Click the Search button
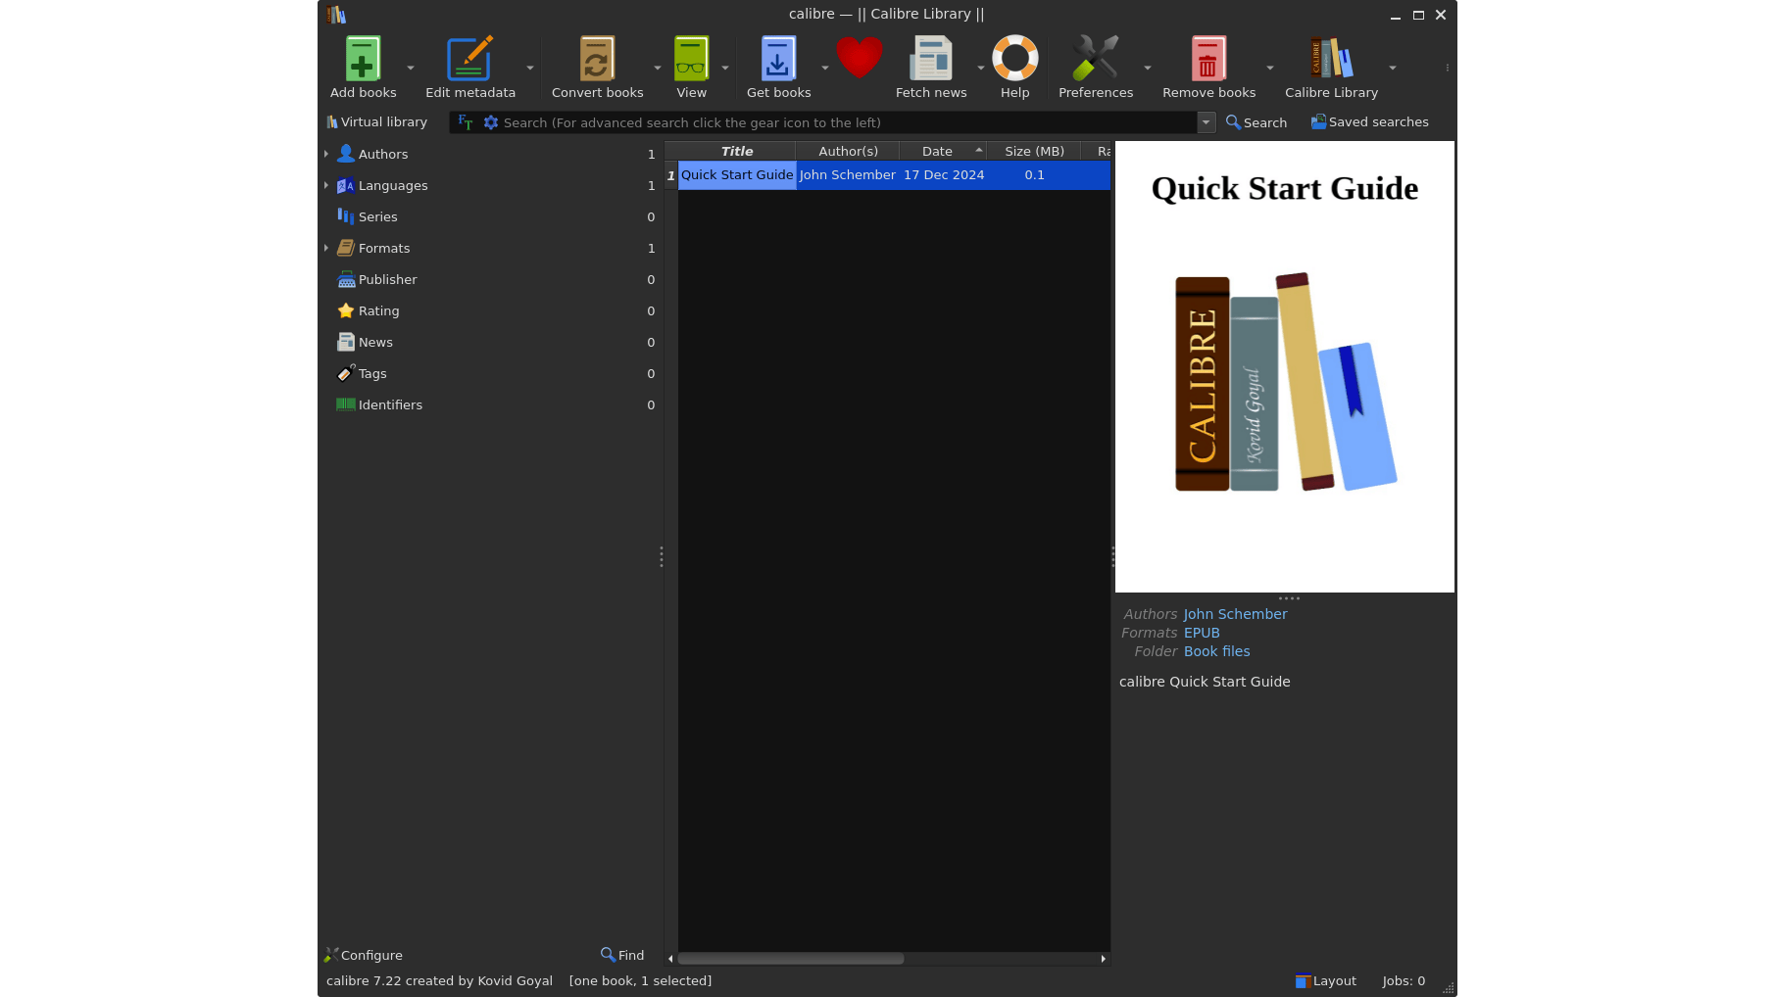Screen dimensions: 1774x997 tap(1257, 122)
